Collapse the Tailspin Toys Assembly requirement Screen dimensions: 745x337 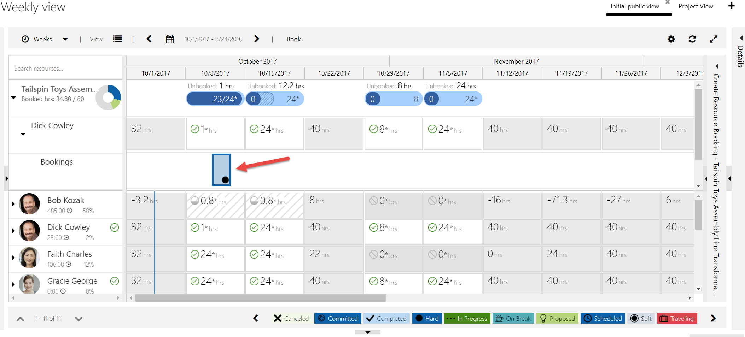pyautogui.click(x=14, y=98)
